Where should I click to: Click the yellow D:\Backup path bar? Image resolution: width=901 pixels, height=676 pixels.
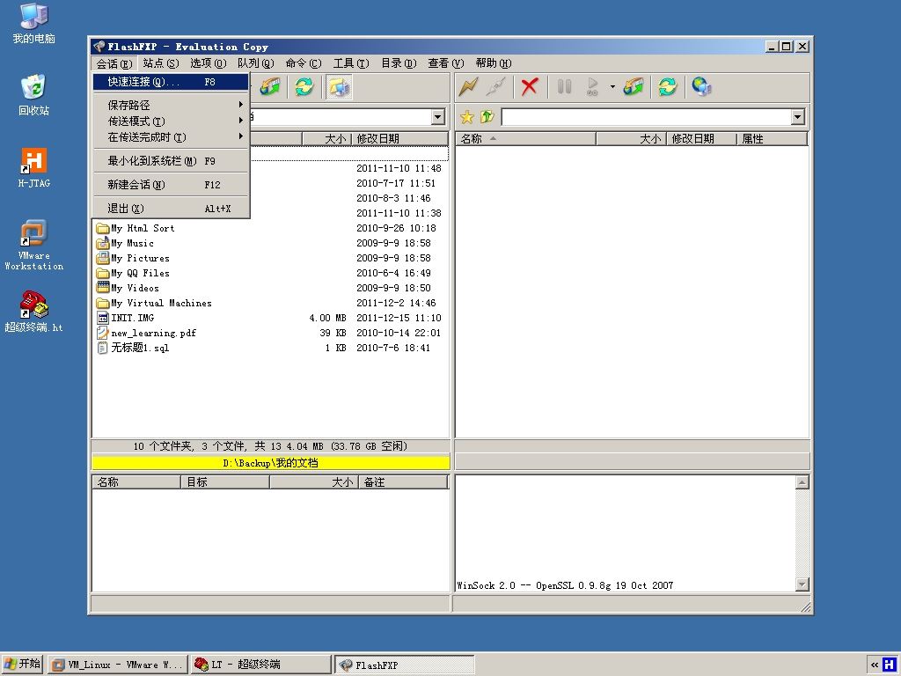[x=271, y=463]
